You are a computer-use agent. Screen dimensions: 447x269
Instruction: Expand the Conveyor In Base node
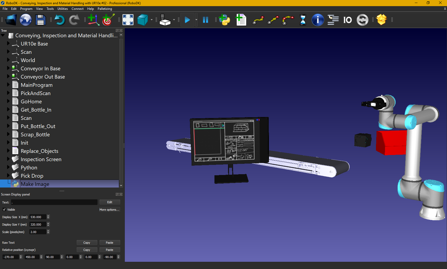pos(8,68)
